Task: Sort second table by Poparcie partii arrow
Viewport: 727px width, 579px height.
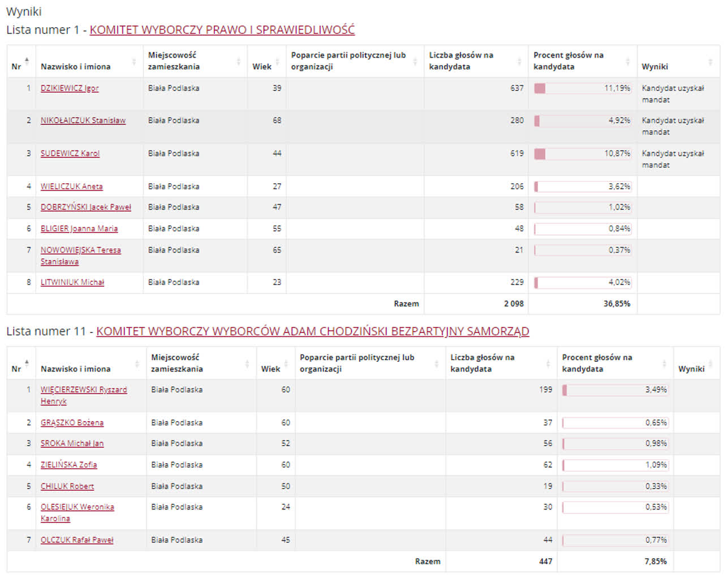Action: [x=436, y=364]
